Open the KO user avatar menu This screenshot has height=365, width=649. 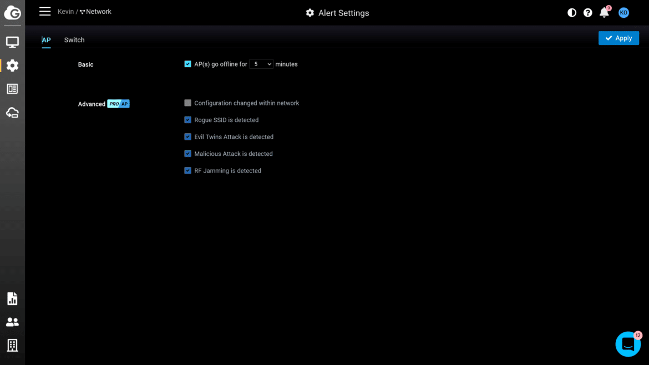tap(623, 13)
